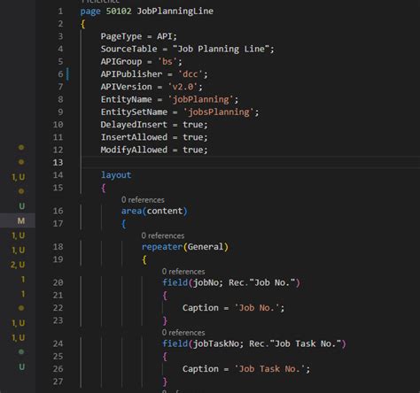The image size is (420, 393).
Task: Click line number 1 in the gutter
Action: 60,12
